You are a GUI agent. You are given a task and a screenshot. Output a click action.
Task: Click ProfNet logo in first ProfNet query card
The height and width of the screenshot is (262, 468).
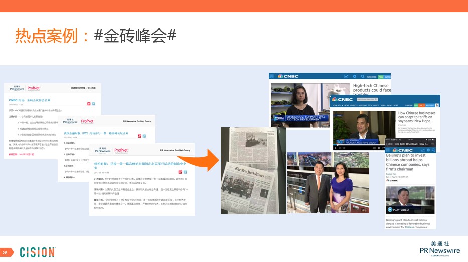pyautogui.click(x=34, y=88)
